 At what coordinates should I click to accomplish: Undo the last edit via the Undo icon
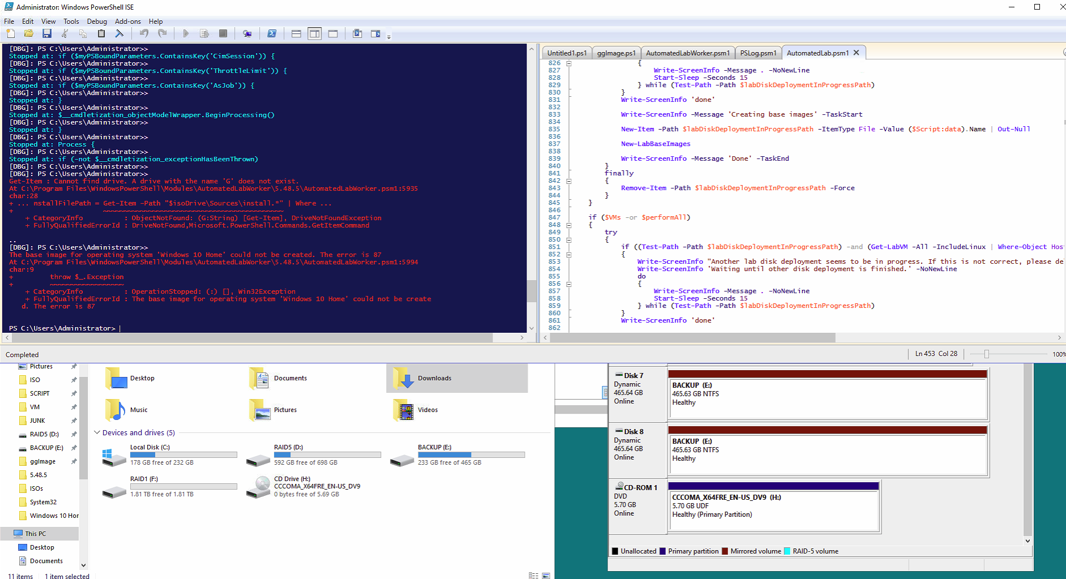point(143,33)
